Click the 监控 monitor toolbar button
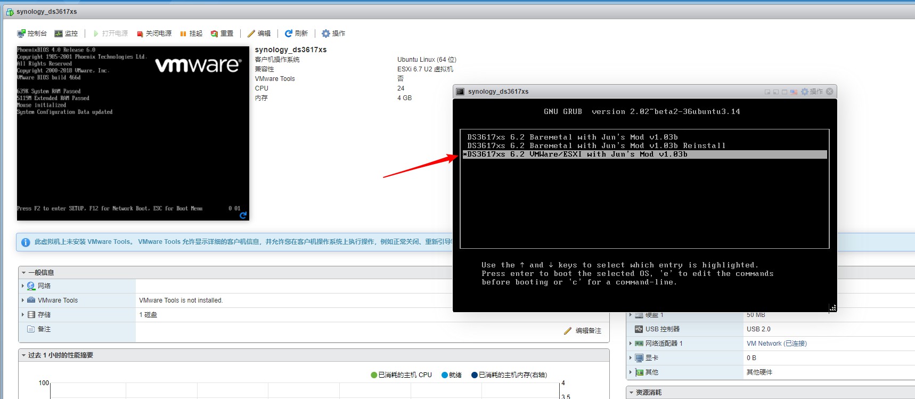The height and width of the screenshot is (399, 915). [x=66, y=34]
